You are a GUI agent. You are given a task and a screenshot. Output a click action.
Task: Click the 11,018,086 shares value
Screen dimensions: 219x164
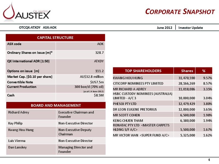click(187, 89)
